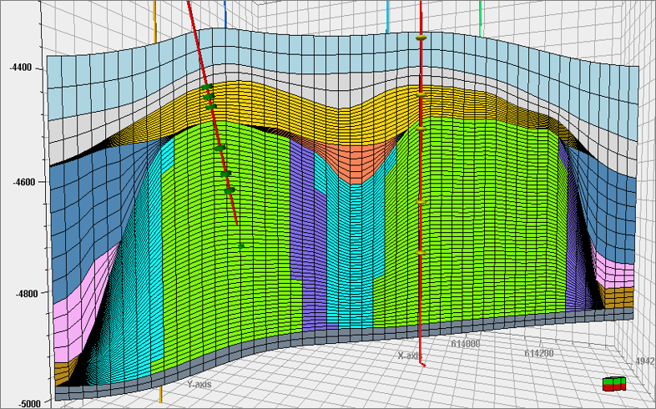Pick the cyan well trace at top
Screen dimensions: 656x409
pyautogui.click(x=388, y=15)
